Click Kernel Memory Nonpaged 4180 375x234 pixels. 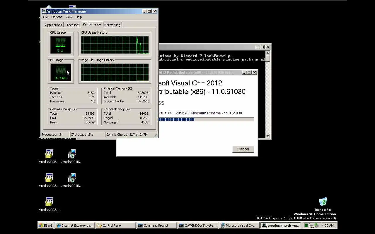pos(145,122)
